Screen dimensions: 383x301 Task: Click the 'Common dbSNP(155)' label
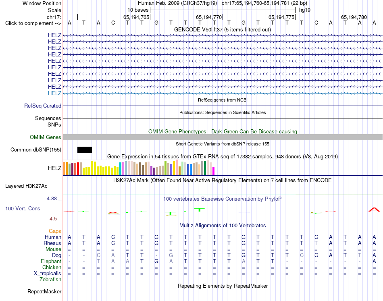(x=35, y=149)
